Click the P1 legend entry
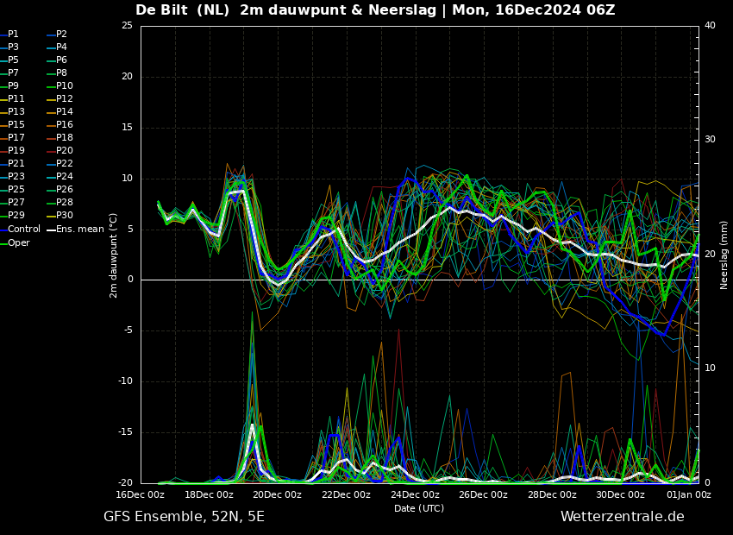The height and width of the screenshot is (535, 733). [13, 35]
